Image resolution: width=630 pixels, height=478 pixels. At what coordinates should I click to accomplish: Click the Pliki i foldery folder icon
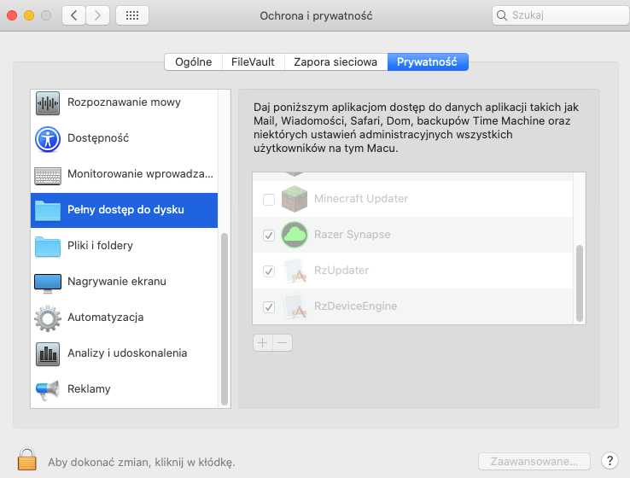(x=48, y=246)
